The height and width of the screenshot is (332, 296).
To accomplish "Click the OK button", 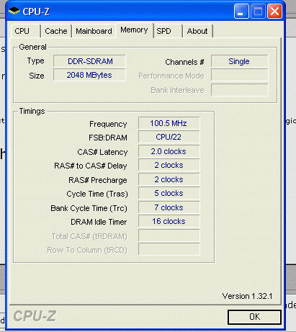I will coord(254,317).
